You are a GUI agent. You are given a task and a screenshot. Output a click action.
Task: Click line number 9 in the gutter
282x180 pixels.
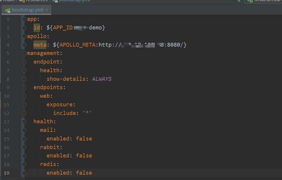click(x=8, y=87)
